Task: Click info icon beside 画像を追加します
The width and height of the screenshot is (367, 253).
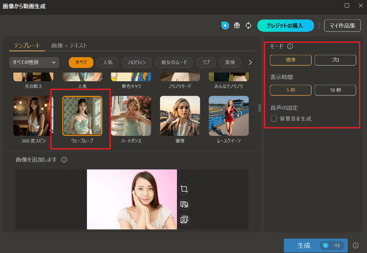Action: click(64, 160)
